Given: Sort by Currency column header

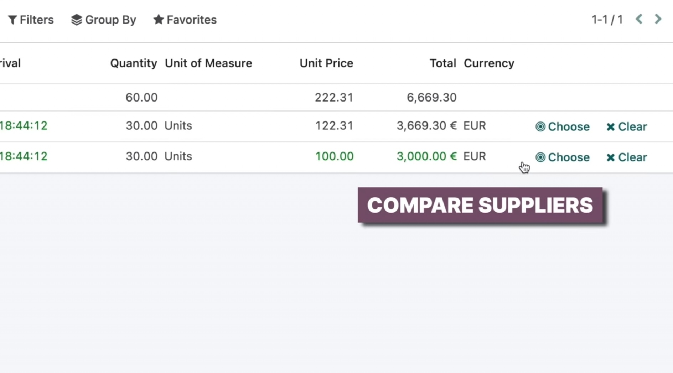Looking at the screenshot, I should (489, 63).
